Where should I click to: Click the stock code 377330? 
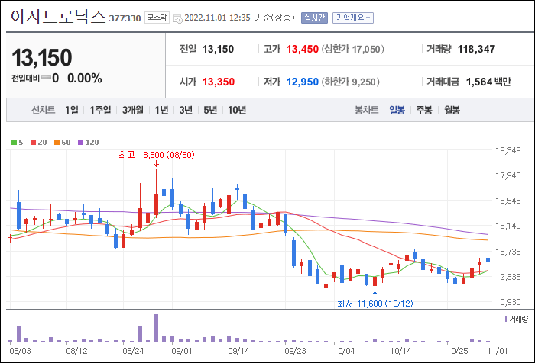point(125,18)
